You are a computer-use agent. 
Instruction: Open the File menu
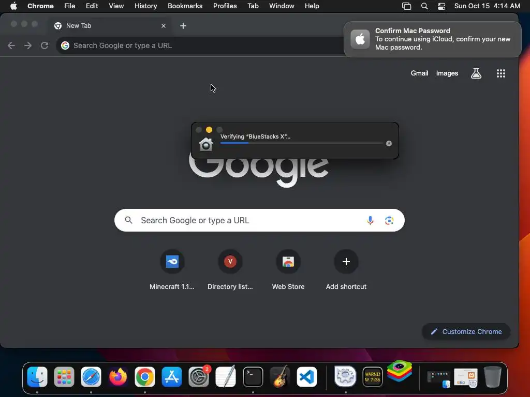click(70, 6)
